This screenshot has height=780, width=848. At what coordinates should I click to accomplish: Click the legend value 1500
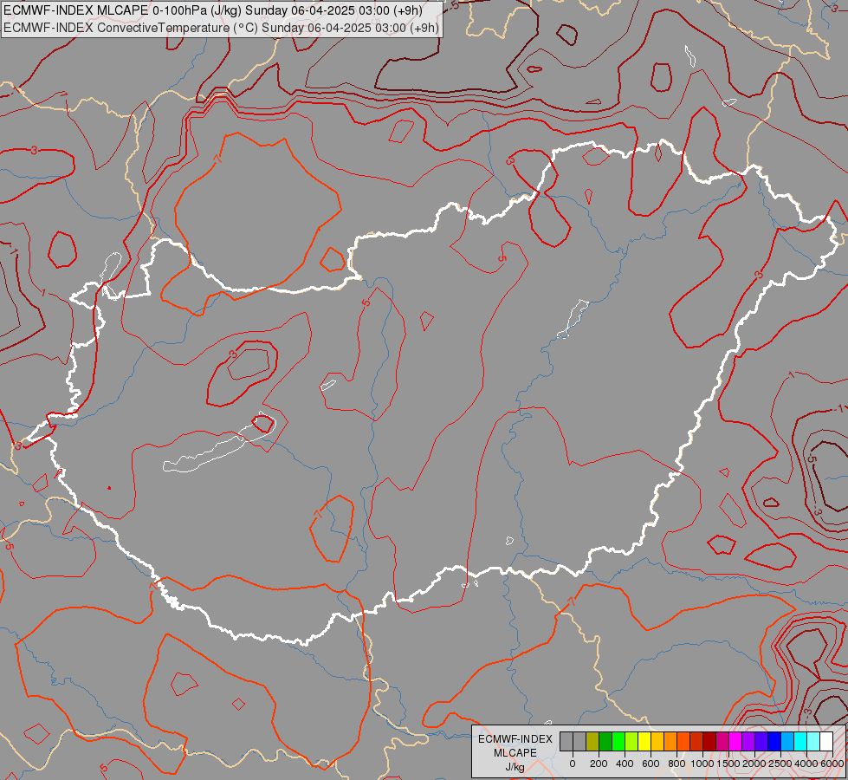pos(728,764)
